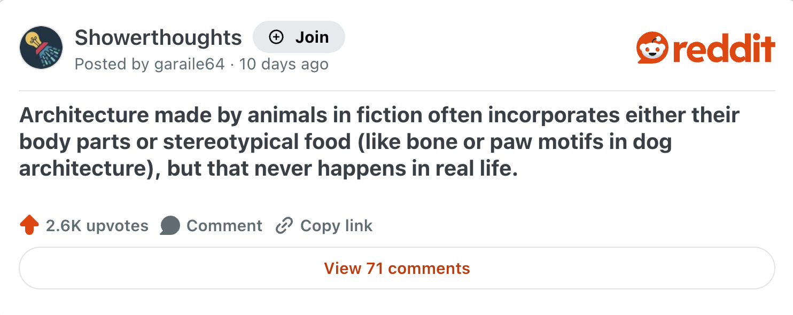This screenshot has height=315, width=793.
Task: Click the horizontal divider below the header
Action: click(x=396, y=91)
